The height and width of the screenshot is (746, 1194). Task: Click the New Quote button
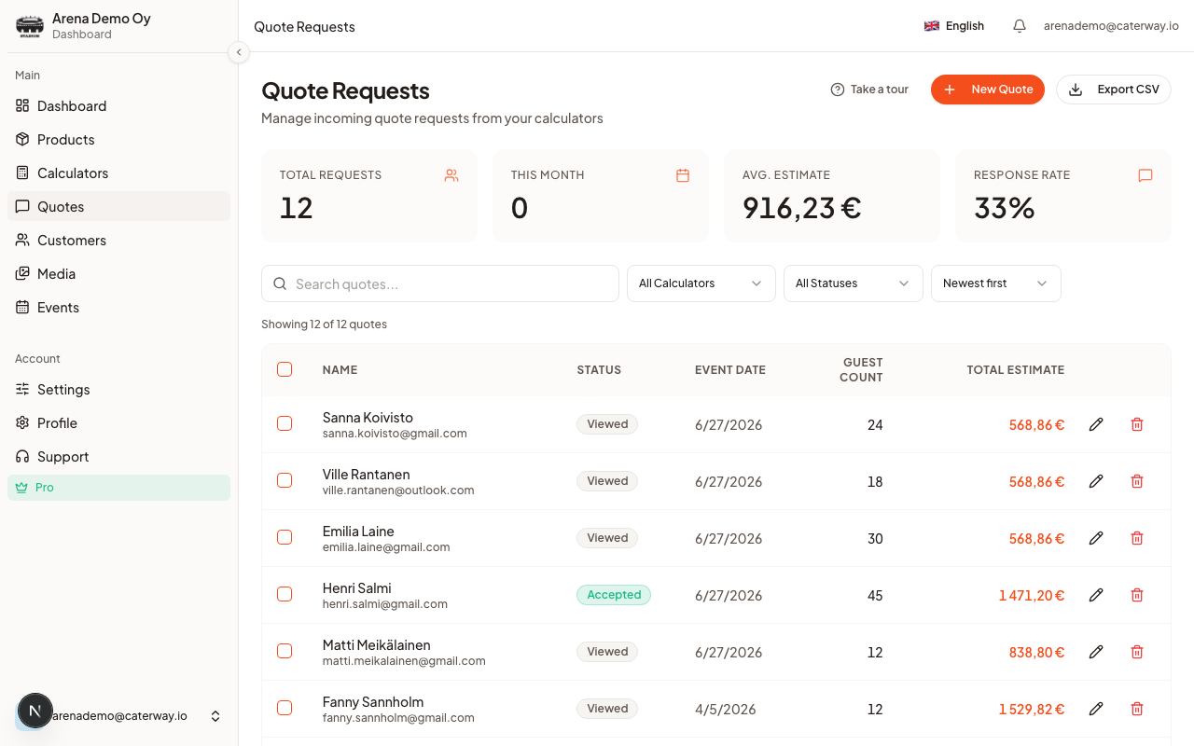988,90
